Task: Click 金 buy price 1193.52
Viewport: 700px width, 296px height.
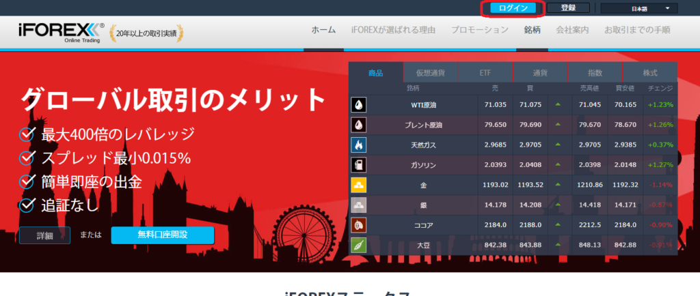Action: pos(530,185)
